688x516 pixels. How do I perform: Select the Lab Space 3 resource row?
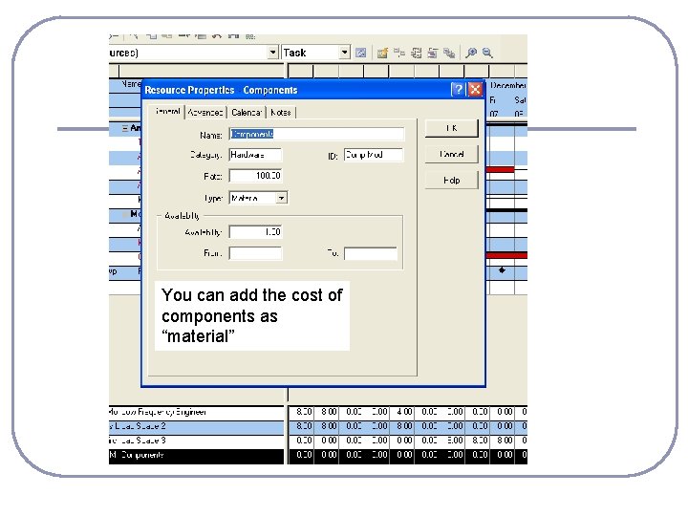[x=196, y=441]
